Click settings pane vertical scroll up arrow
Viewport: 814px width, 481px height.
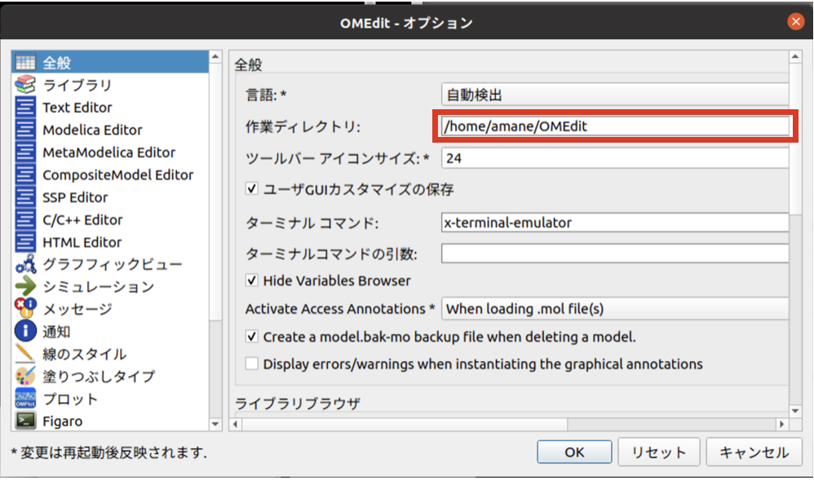[x=795, y=56]
